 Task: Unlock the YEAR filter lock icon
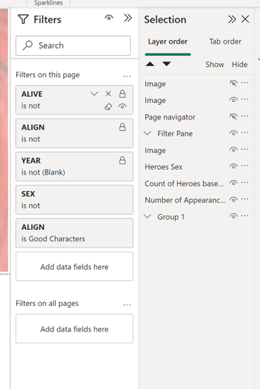pos(122,160)
